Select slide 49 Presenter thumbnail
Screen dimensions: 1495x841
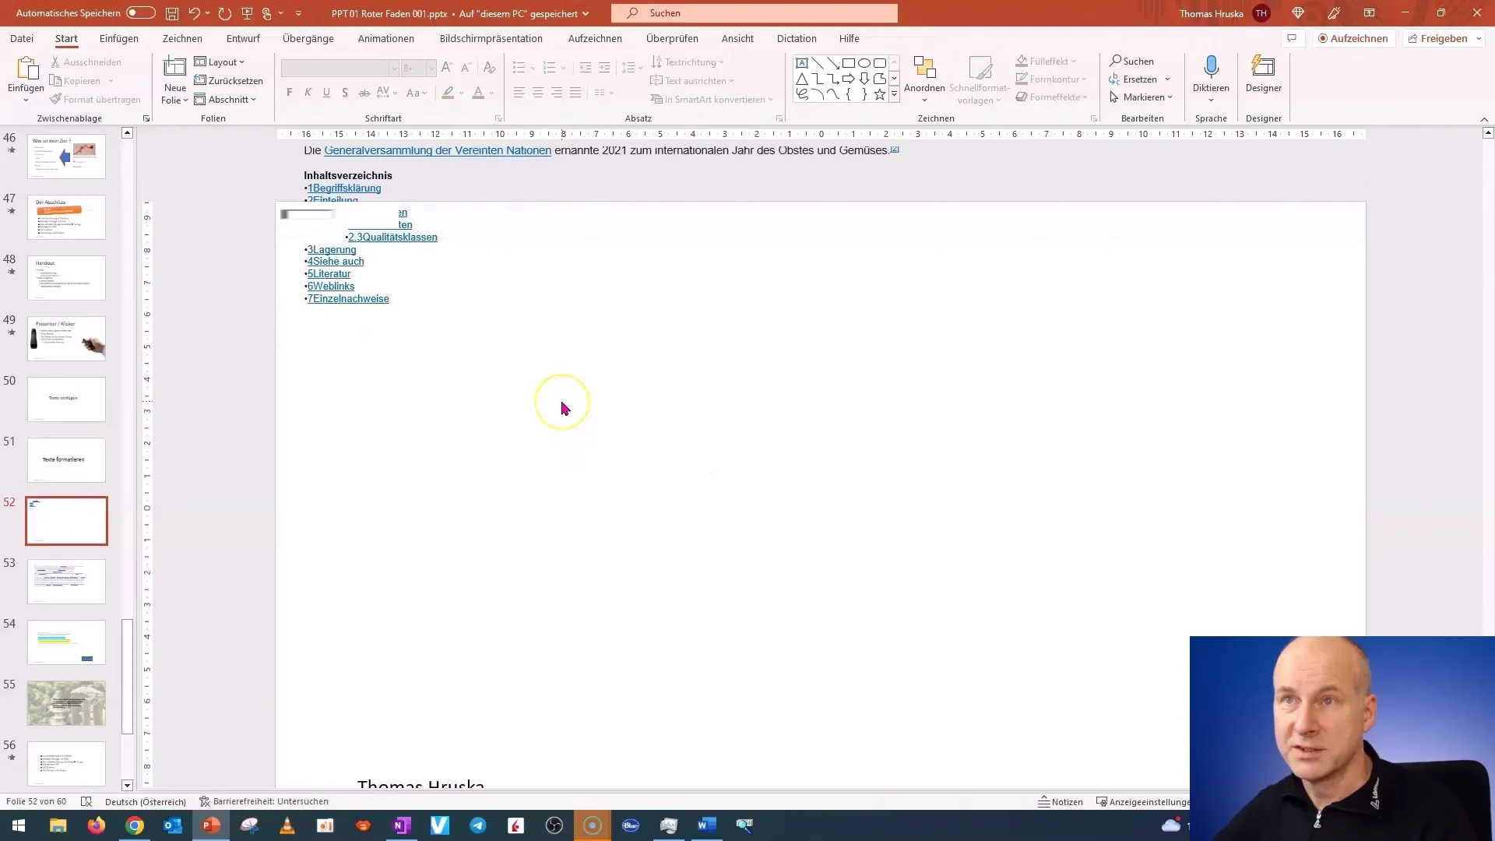tap(66, 339)
